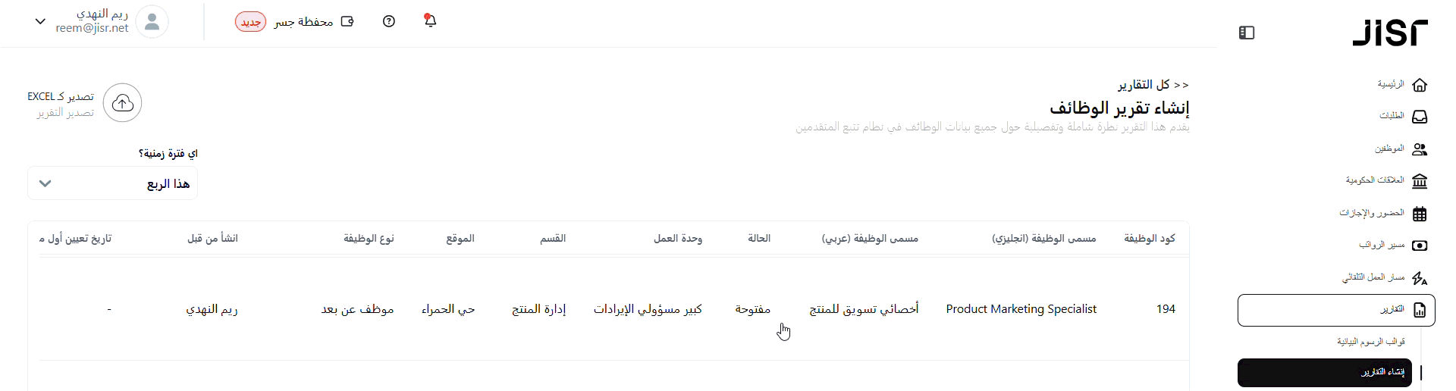This screenshot has height=391, width=1456.
Task: Click the employees people icon
Action: [x=1420, y=149]
